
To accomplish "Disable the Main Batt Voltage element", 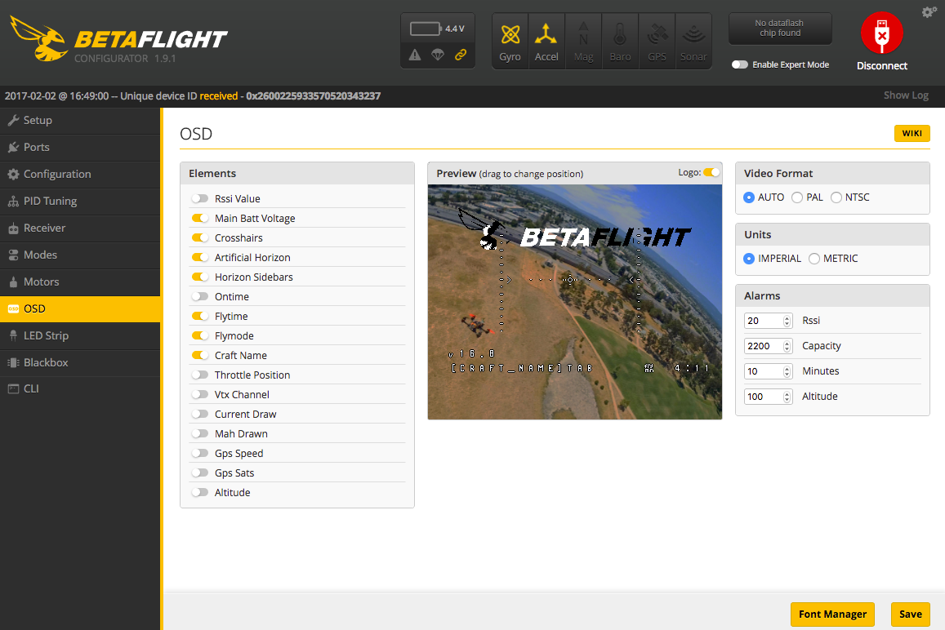I will (199, 218).
